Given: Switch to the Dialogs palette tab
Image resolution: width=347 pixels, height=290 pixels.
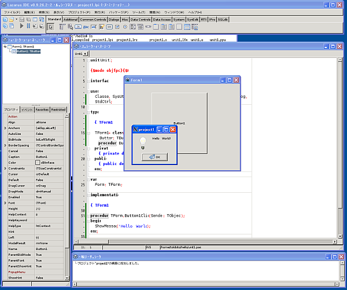Looking at the screenshot, I should pyautogui.click(x=114, y=20).
